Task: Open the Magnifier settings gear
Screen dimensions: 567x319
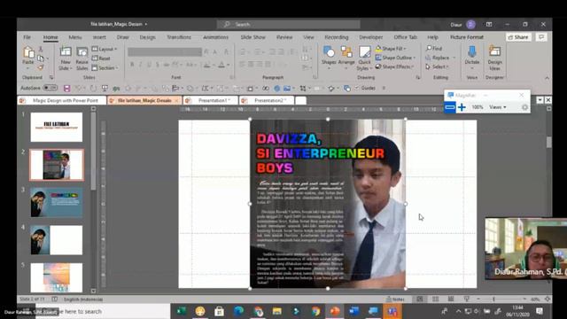Action: pyautogui.click(x=524, y=107)
